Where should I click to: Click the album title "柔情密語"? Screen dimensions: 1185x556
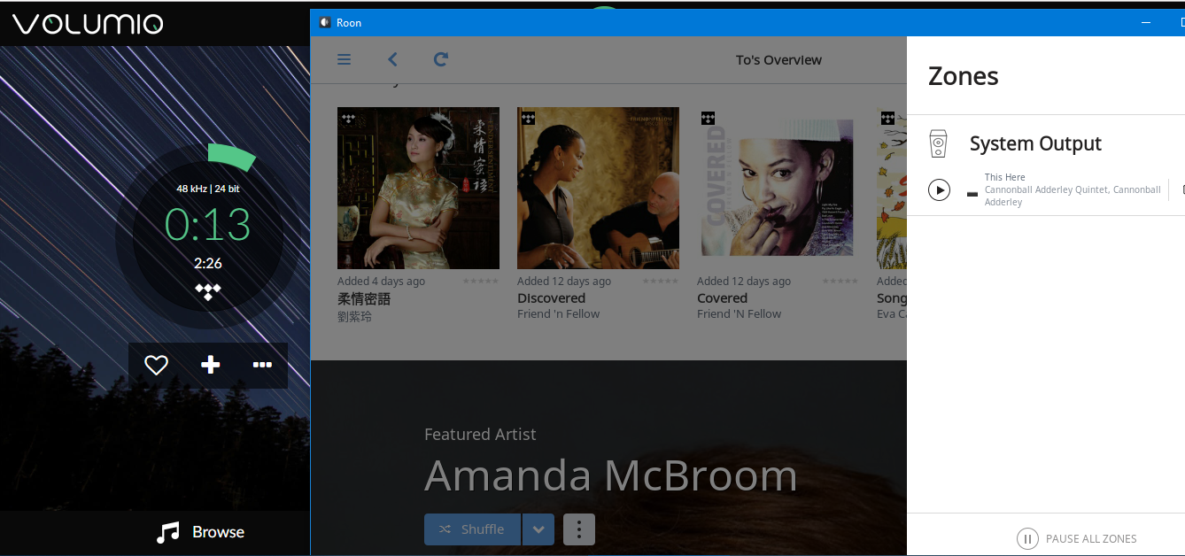coord(364,299)
